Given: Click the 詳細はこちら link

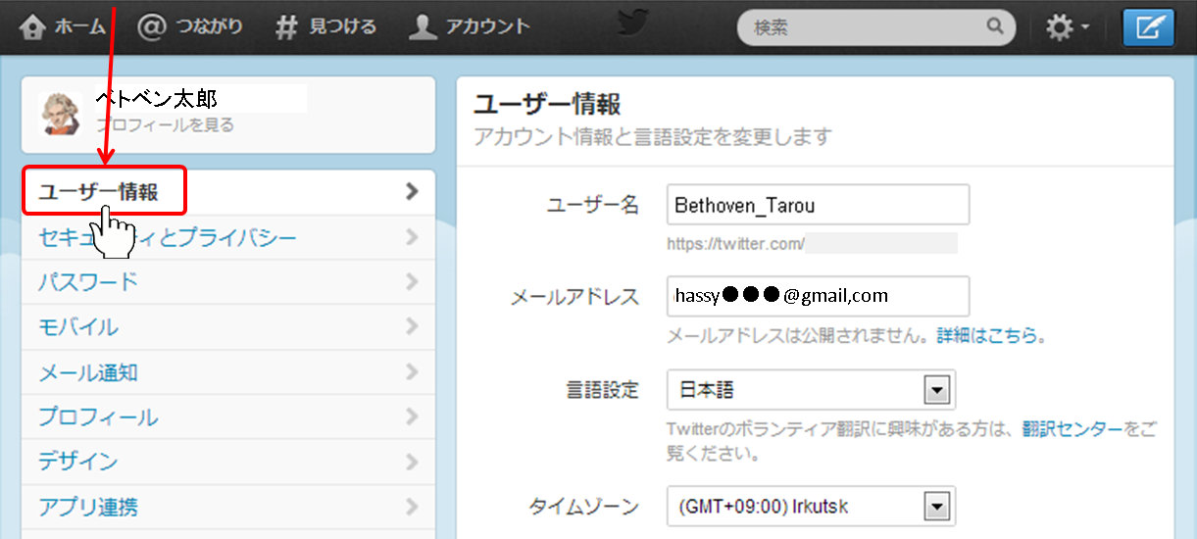Looking at the screenshot, I should [987, 336].
